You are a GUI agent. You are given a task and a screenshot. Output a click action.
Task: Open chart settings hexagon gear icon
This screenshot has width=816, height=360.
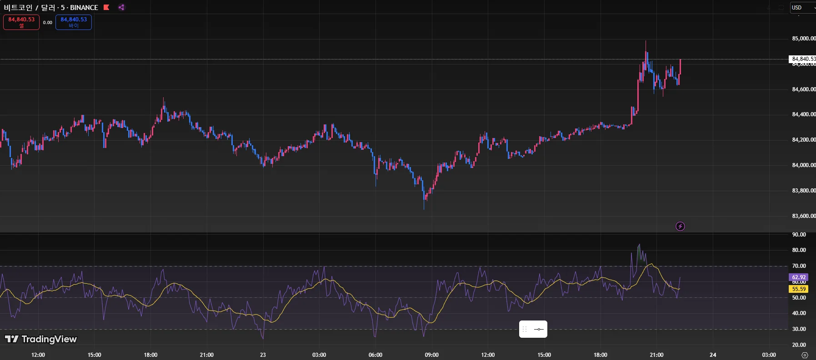tap(805, 355)
